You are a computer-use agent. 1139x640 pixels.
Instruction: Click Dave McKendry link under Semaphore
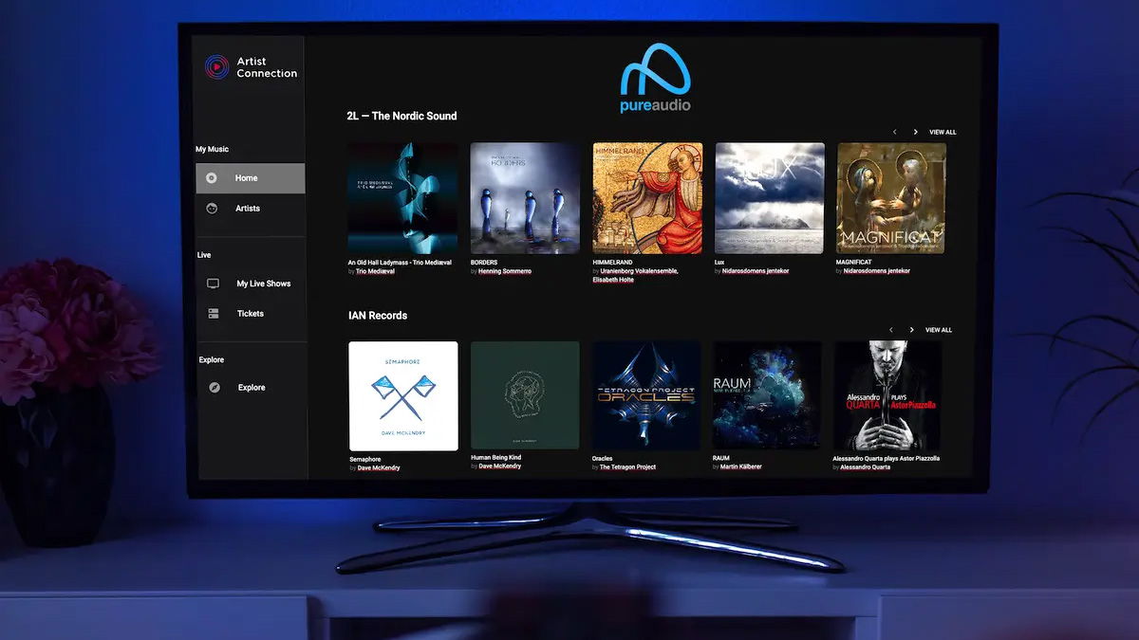tap(379, 467)
